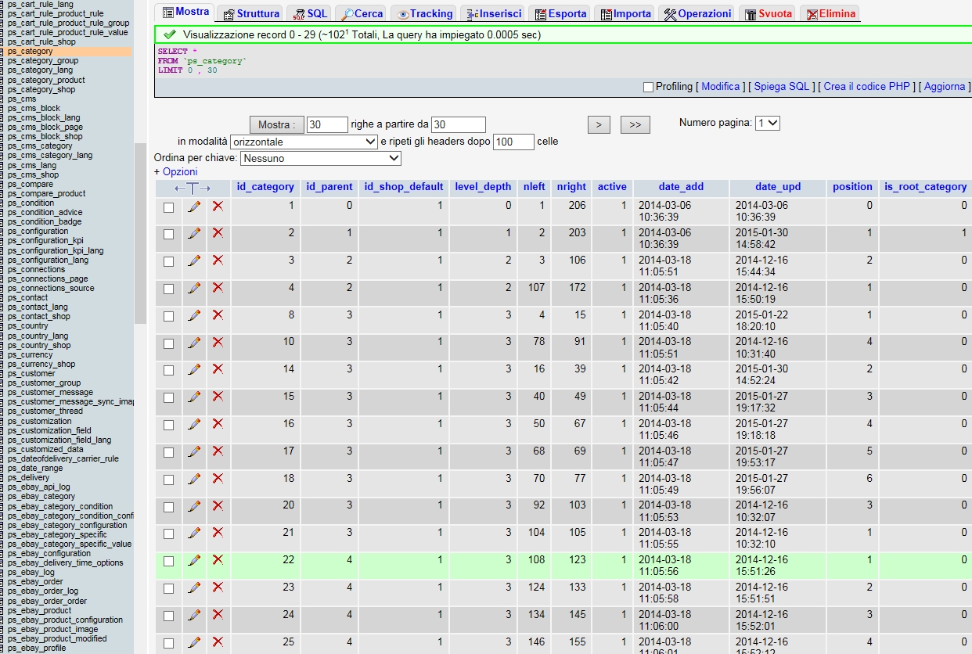Click pencil icon for highlighted category 22 row
Image resolution: width=972 pixels, height=654 pixels.
tap(194, 560)
